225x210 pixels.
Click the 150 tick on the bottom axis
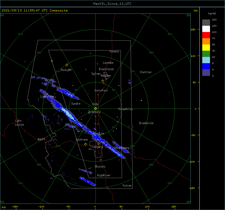tap(174, 207)
